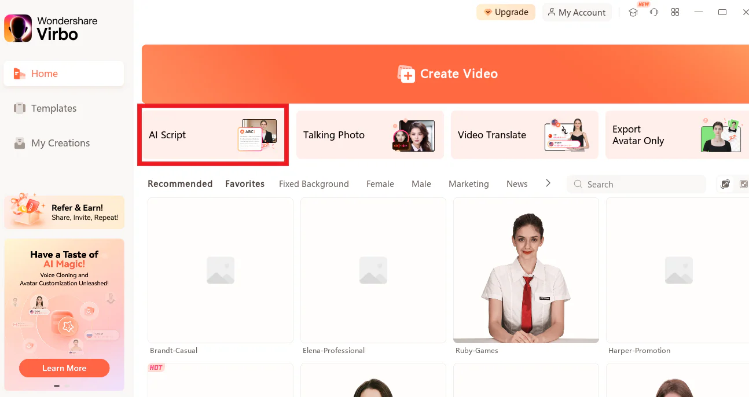Click the Templates sidebar icon
Viewport: 749px width, 397px height.
20,108
